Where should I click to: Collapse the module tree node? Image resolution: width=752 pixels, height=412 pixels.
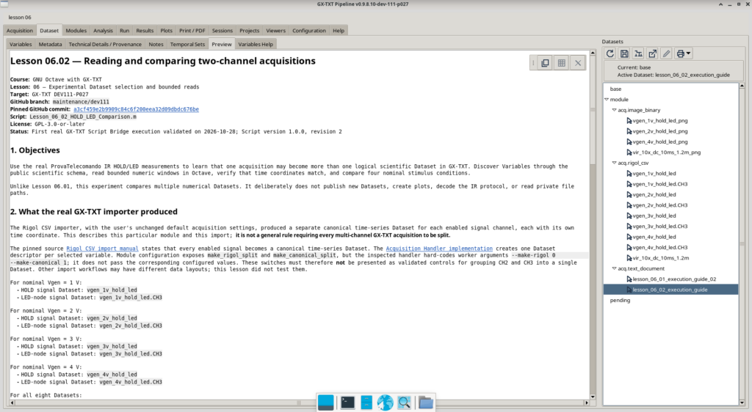click(607, 100)
